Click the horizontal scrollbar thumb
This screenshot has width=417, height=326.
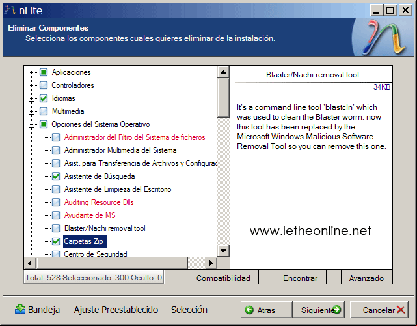[x=112, y=264]
